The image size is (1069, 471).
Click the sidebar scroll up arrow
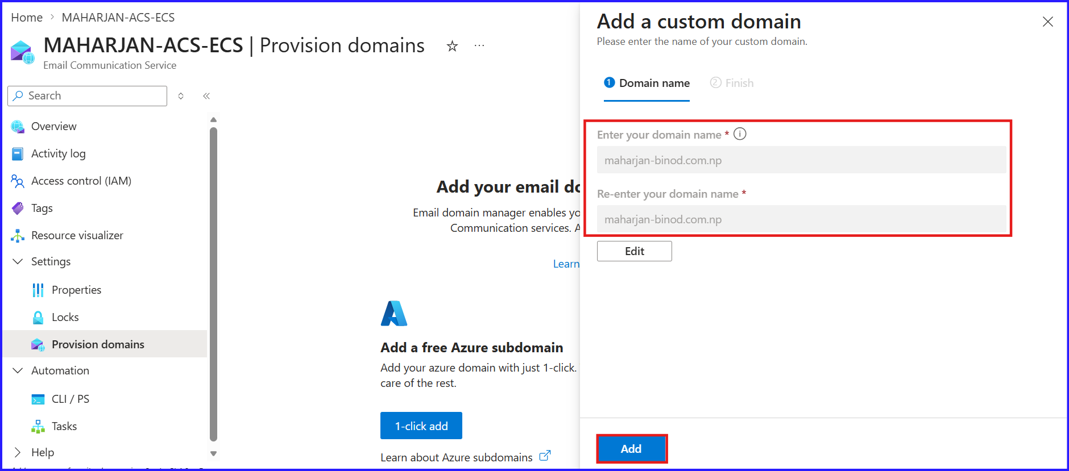pos(214,120)
